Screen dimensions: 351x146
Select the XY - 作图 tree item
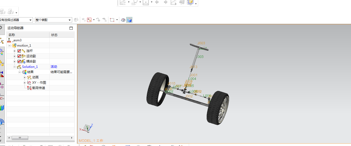[x=39, y=83]
